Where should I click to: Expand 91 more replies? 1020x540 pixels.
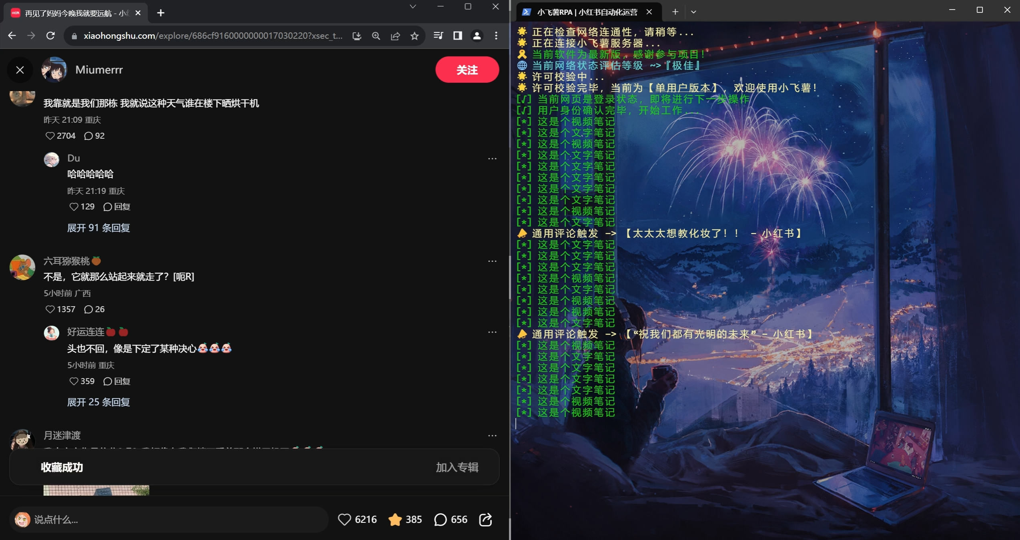pyautogui.click(x=98, y=228)
